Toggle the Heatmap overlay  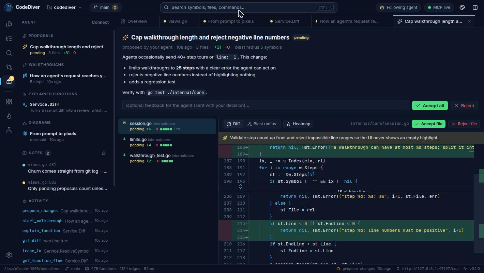(x=298, y=124)
